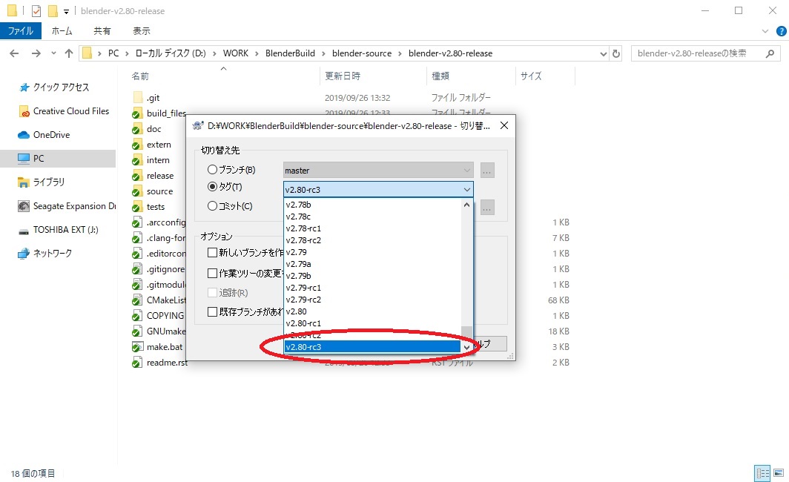Collapse the tag combo box showing v2.80-rc3
Image resolution: width=789 pixels, height=482 pixels.
coord(467,190)
